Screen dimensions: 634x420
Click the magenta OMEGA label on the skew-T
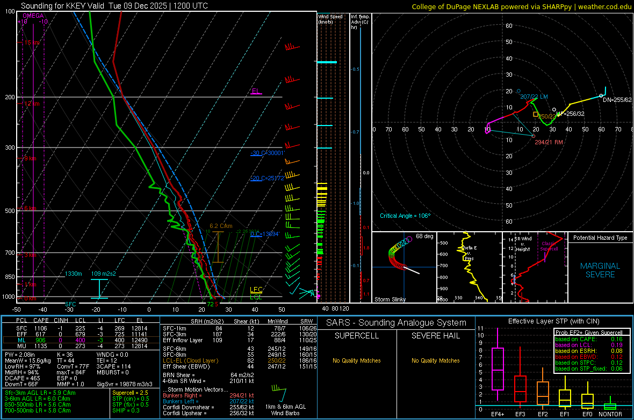coord(33,16)
